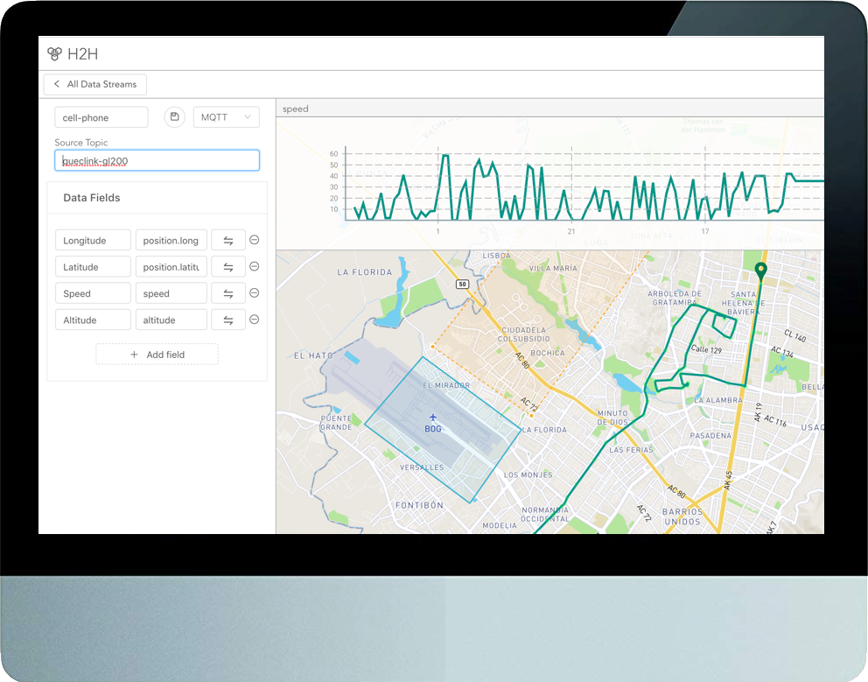Click swap icon in Longitude row
This screenshot has height=682, width=868.
coord(228,241)
